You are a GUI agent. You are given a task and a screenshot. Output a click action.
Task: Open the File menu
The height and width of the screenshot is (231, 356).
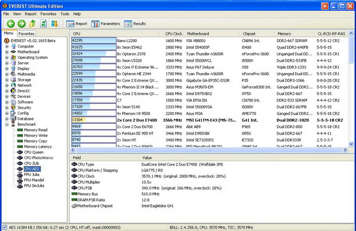pyautogui.click(x=6, y=14)
